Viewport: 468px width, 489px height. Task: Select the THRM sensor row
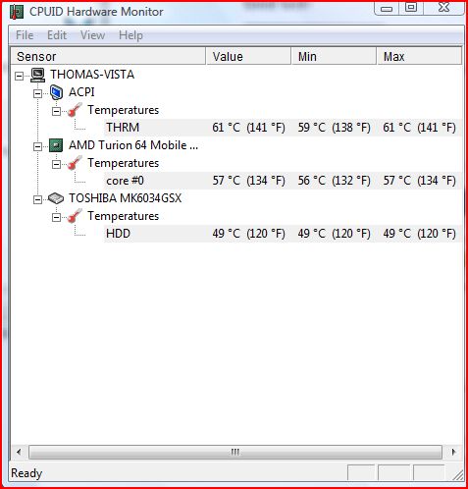(x=283, y=128)
